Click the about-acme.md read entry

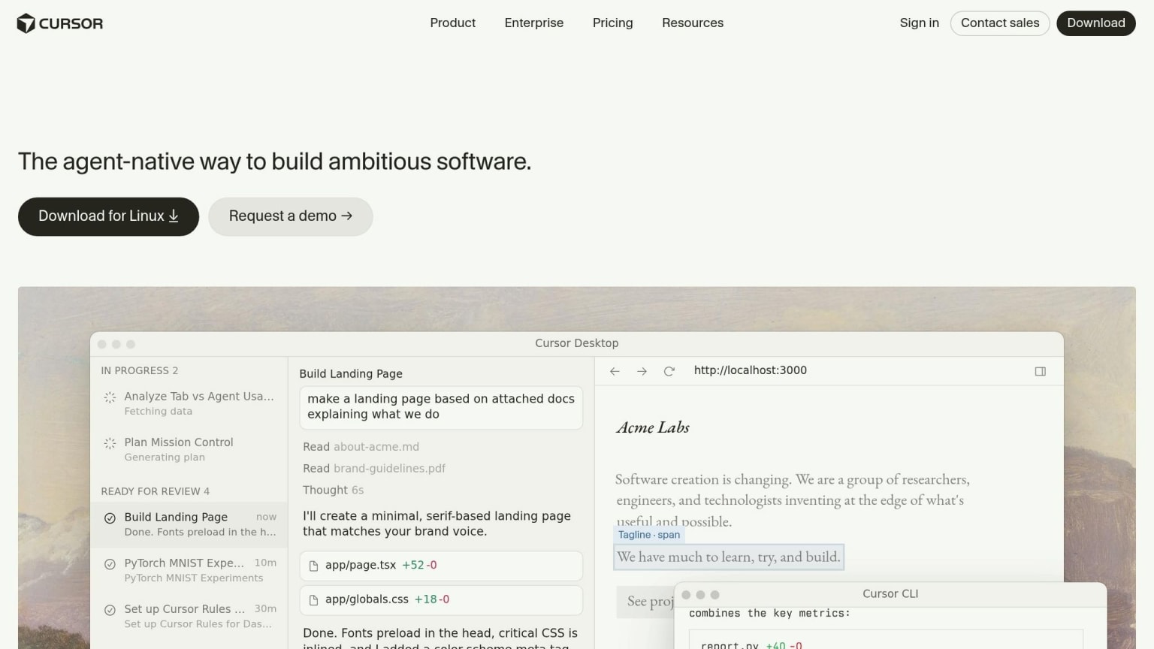point(361,447)
